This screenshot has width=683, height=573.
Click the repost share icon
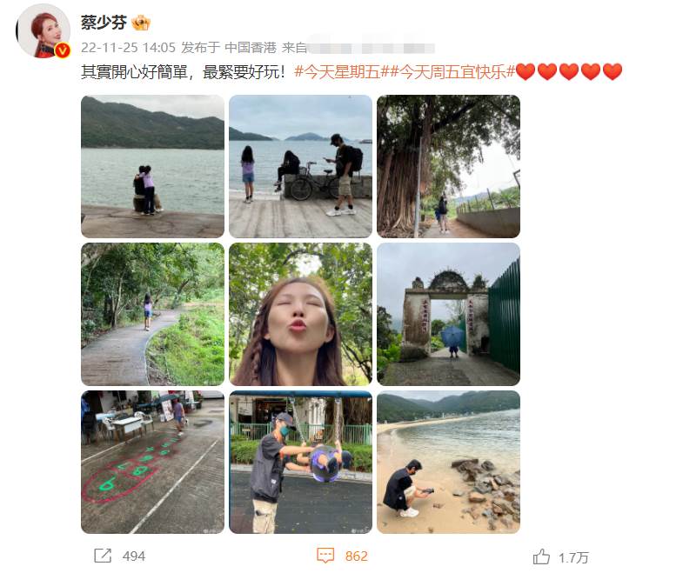click(103, 556)
